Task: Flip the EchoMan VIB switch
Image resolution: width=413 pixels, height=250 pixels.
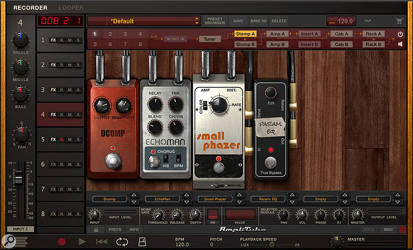Action: (x=165, y=158)
